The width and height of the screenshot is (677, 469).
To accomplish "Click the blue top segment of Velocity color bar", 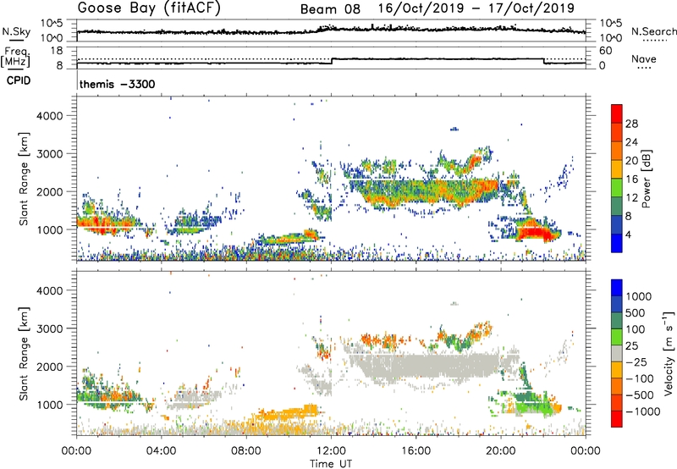I will (x=617, y=288).
